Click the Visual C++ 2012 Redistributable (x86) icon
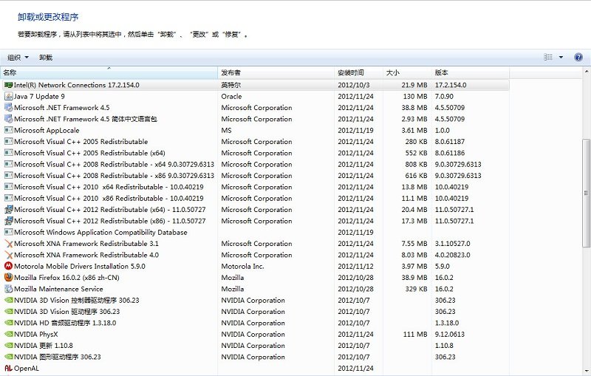Image resolution: width=591 pixels, height=376 pixels. [x=8, y=221]
